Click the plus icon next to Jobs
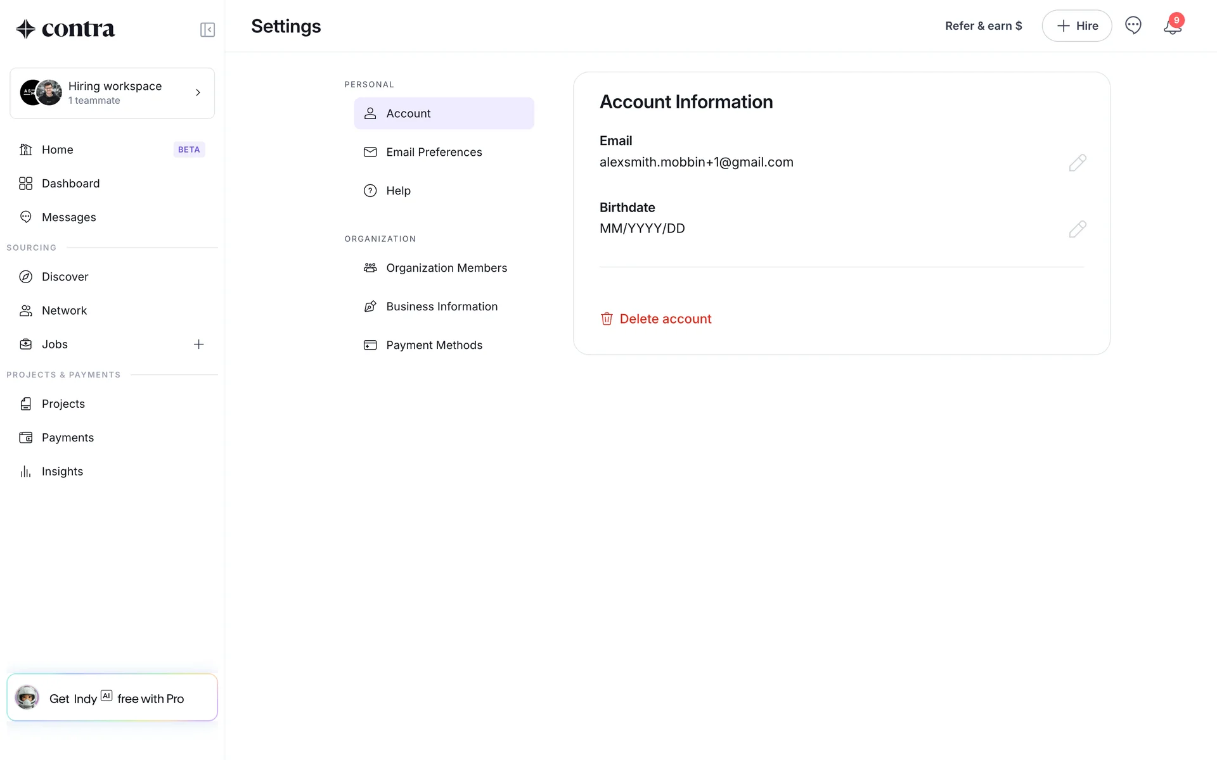The width and height of the screenshot is (1217, 760). point(198,345)
